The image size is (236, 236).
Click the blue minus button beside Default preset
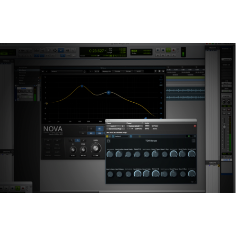point(113,136)
